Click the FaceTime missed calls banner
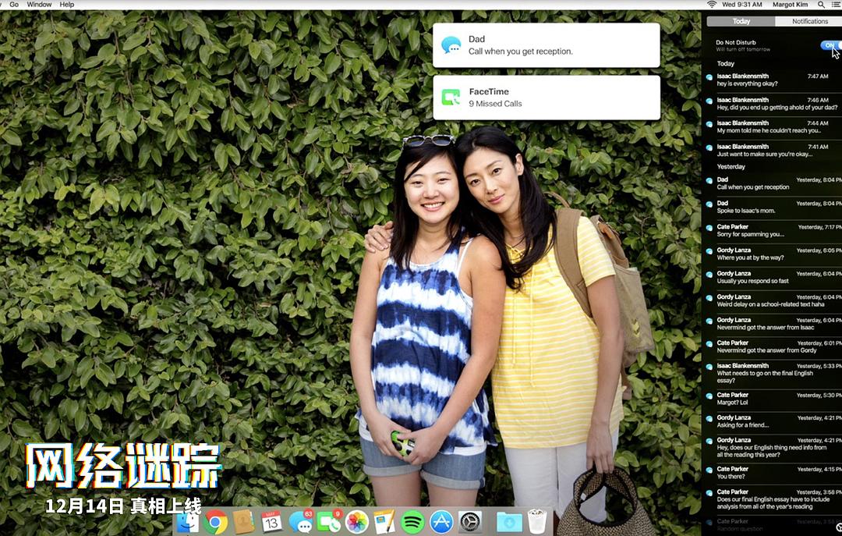The image size is (842, 536). 546,98
